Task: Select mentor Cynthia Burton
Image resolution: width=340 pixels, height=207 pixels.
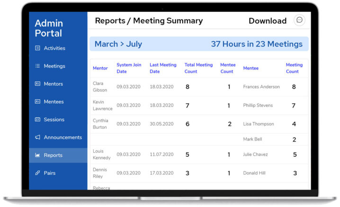Action: click(100, 124)
